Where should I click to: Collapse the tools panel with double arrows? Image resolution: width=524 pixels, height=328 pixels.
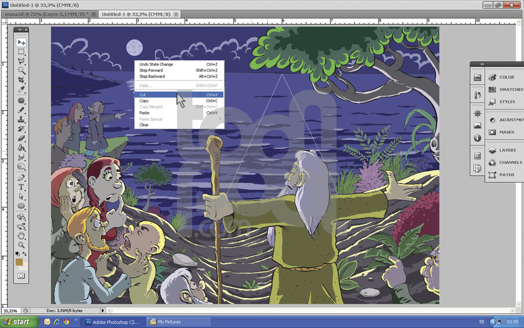(x=20, y=30)
